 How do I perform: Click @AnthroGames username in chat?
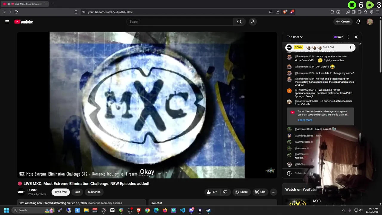point(304,136)
